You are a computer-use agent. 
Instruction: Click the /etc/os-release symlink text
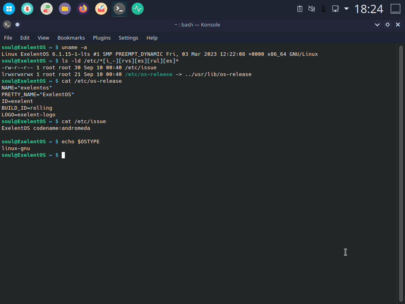pos(149,74)
